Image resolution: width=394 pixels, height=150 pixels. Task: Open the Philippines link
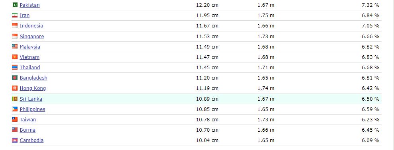[x=32, y=109]
